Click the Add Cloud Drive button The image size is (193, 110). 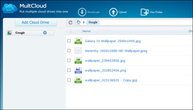tap(36, 22)
